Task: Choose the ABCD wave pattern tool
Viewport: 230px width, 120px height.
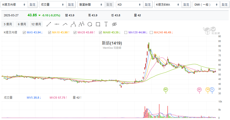Action: point(82,24)
